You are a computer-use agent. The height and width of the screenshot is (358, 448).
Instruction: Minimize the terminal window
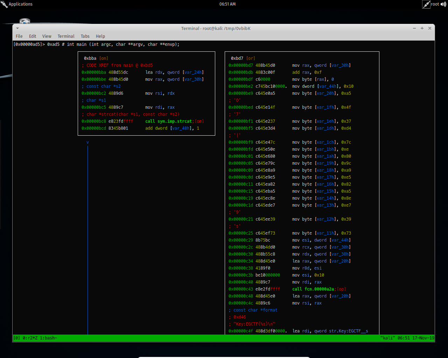click(414, 28)
